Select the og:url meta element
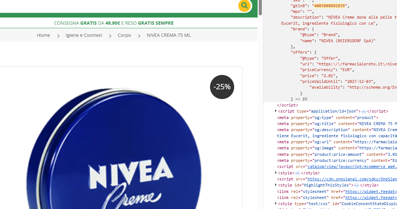This screenshot has height=209, width=397. point(337,142)
